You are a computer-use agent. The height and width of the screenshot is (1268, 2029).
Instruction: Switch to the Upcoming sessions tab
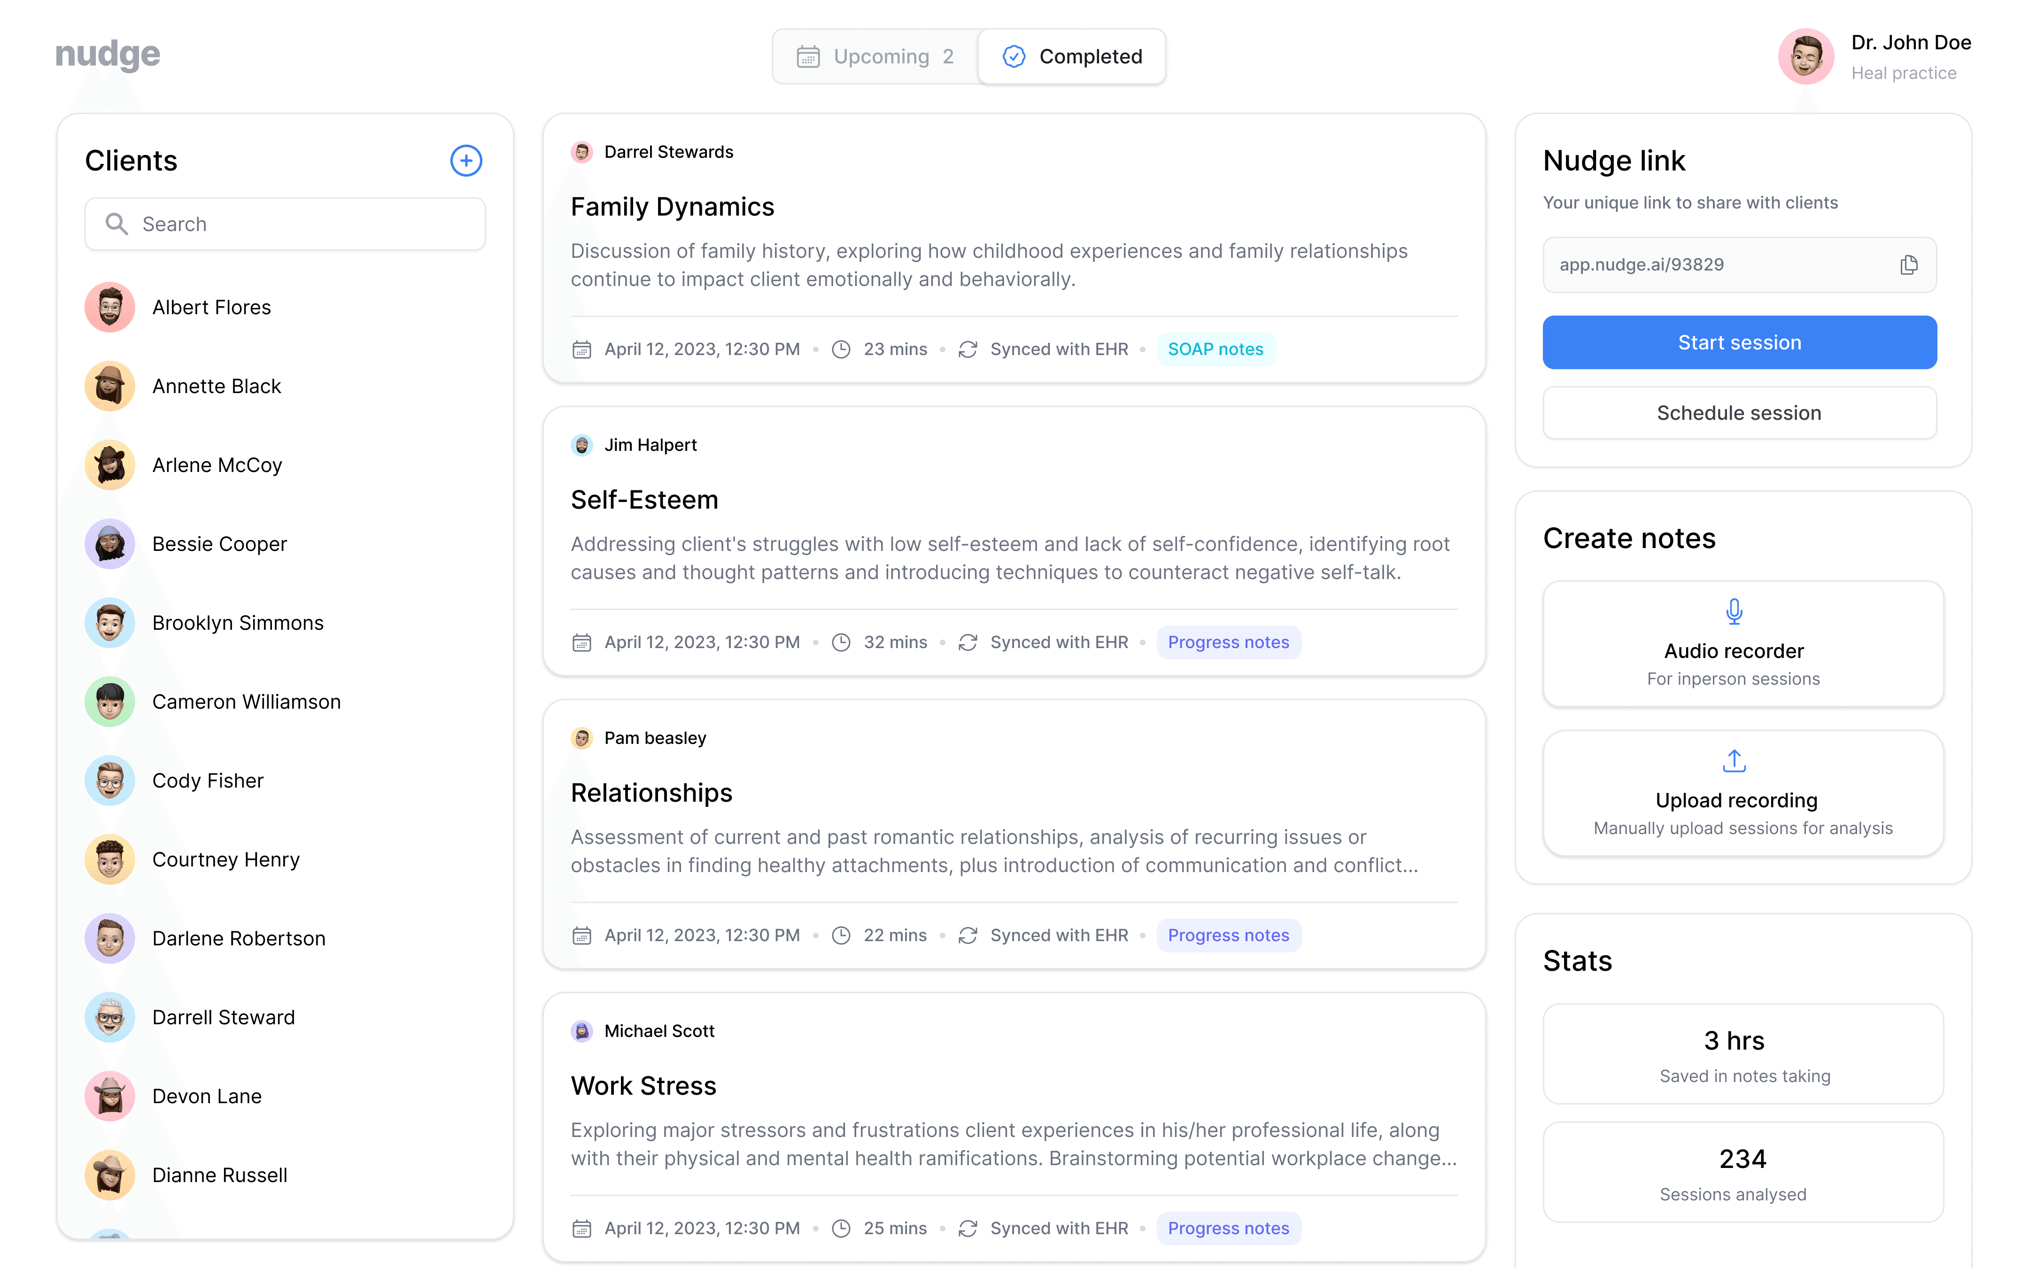[x=875, y=56]
